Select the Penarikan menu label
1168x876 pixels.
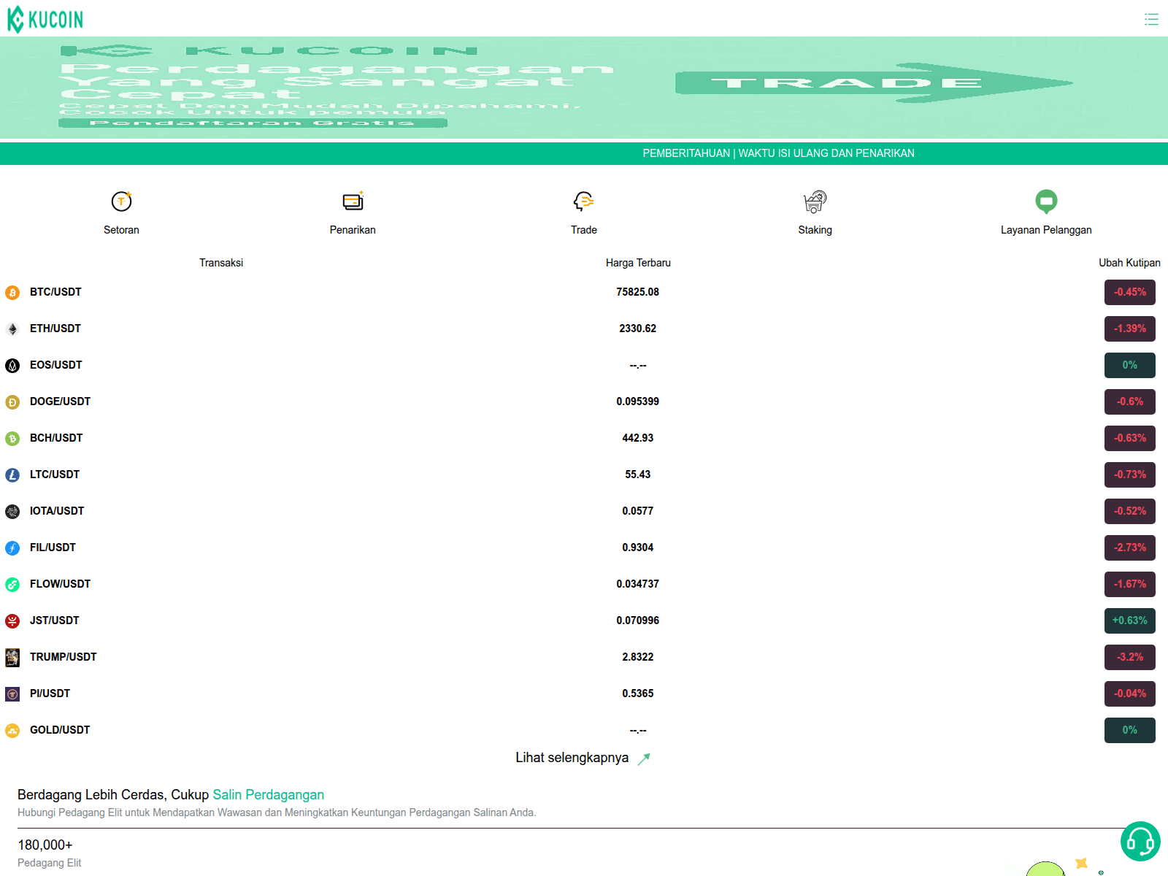click(x=353, y=230)
